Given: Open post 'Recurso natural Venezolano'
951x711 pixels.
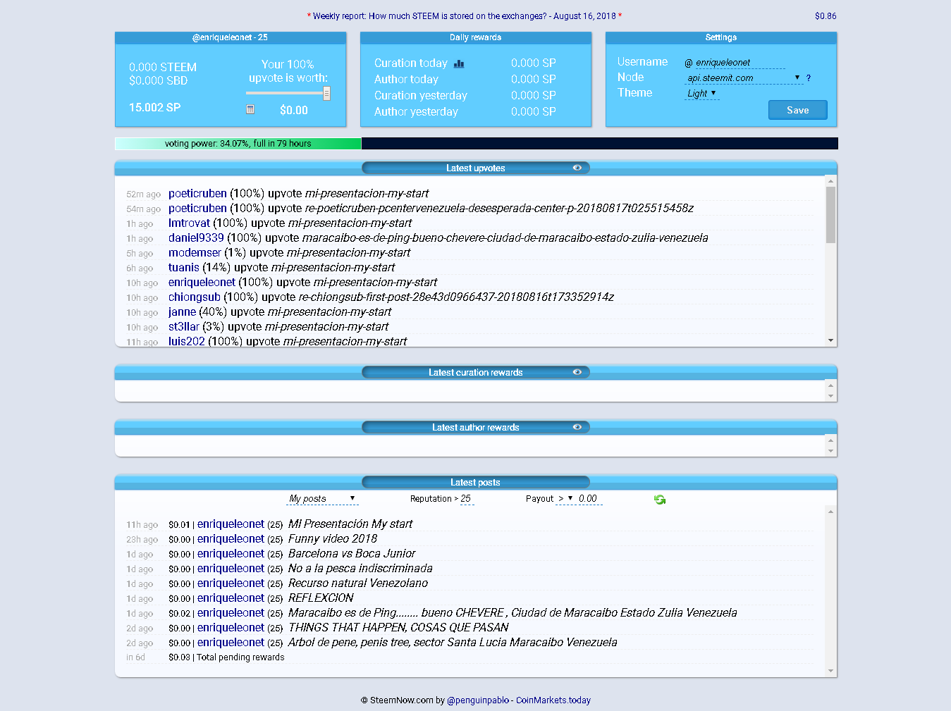Looking at the screenshot, I should [x=357, y=583].
